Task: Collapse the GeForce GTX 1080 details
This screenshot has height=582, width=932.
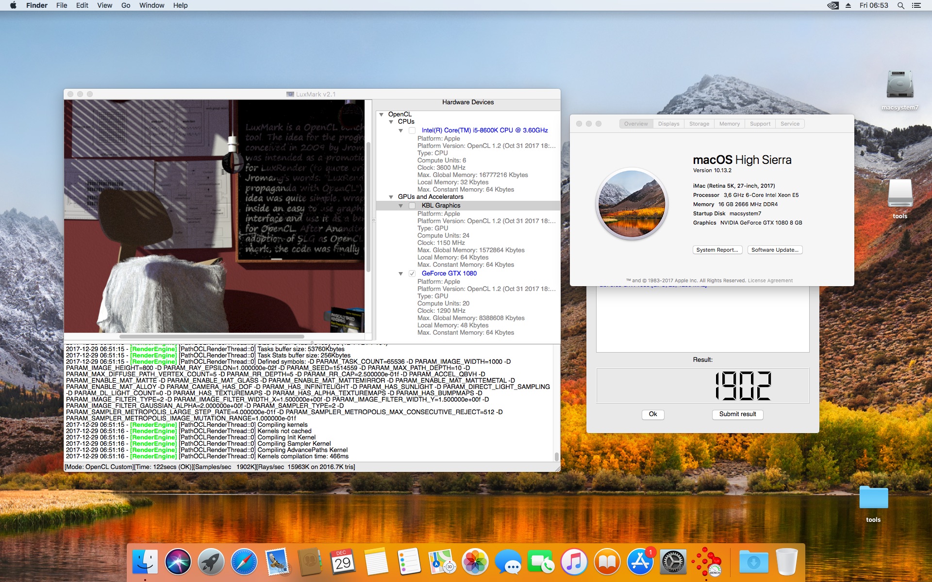Action: (x=401, y=274)
